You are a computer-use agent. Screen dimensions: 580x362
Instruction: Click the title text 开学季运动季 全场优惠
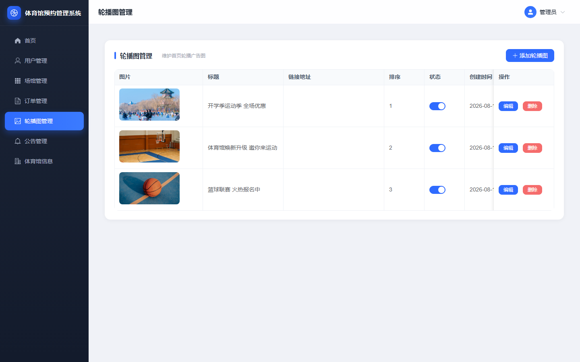[237, 106]
